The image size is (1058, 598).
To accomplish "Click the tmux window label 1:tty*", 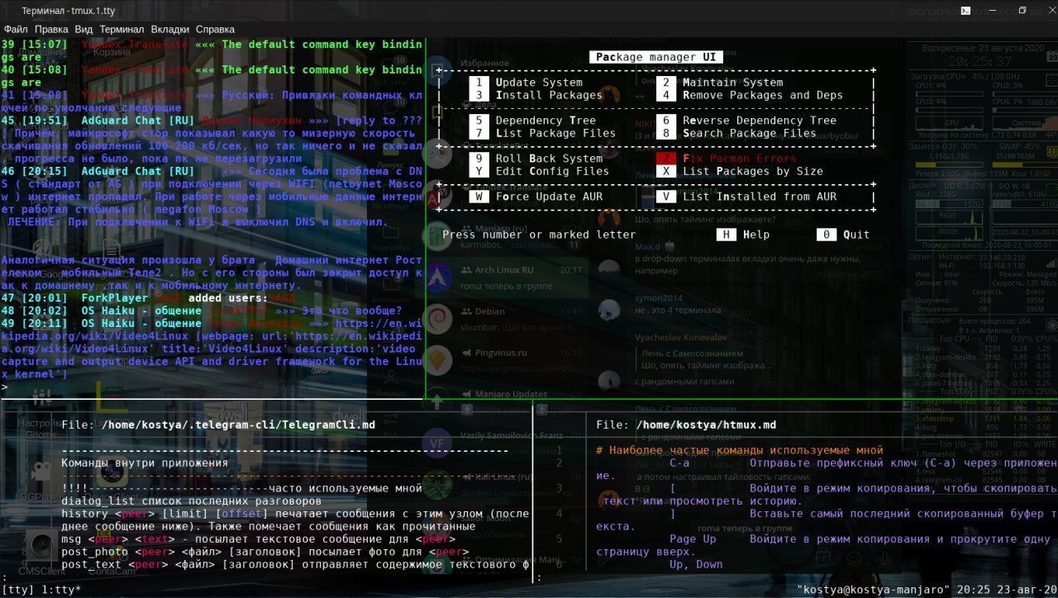I will click(x=61, y=591).
